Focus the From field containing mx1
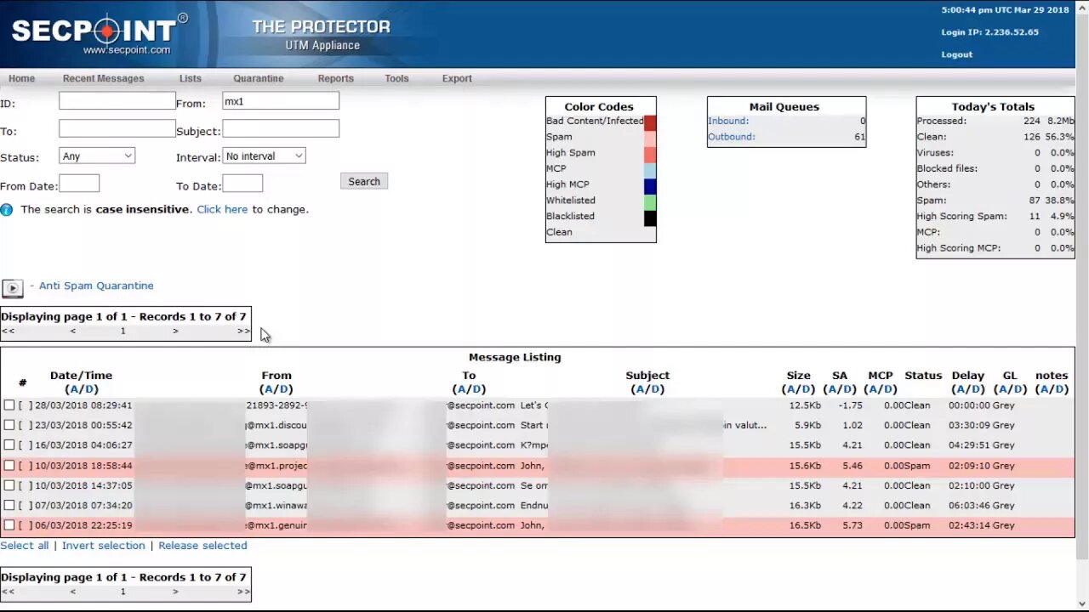 click(281, 101)
